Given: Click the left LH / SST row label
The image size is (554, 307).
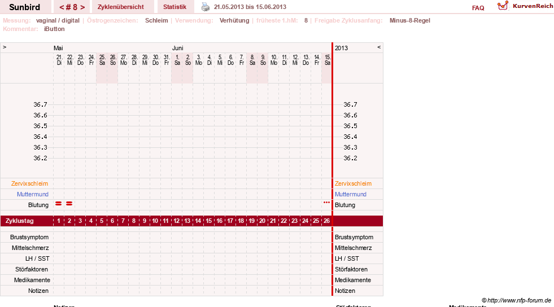Looking at the screenshot, I should point(37,258).
